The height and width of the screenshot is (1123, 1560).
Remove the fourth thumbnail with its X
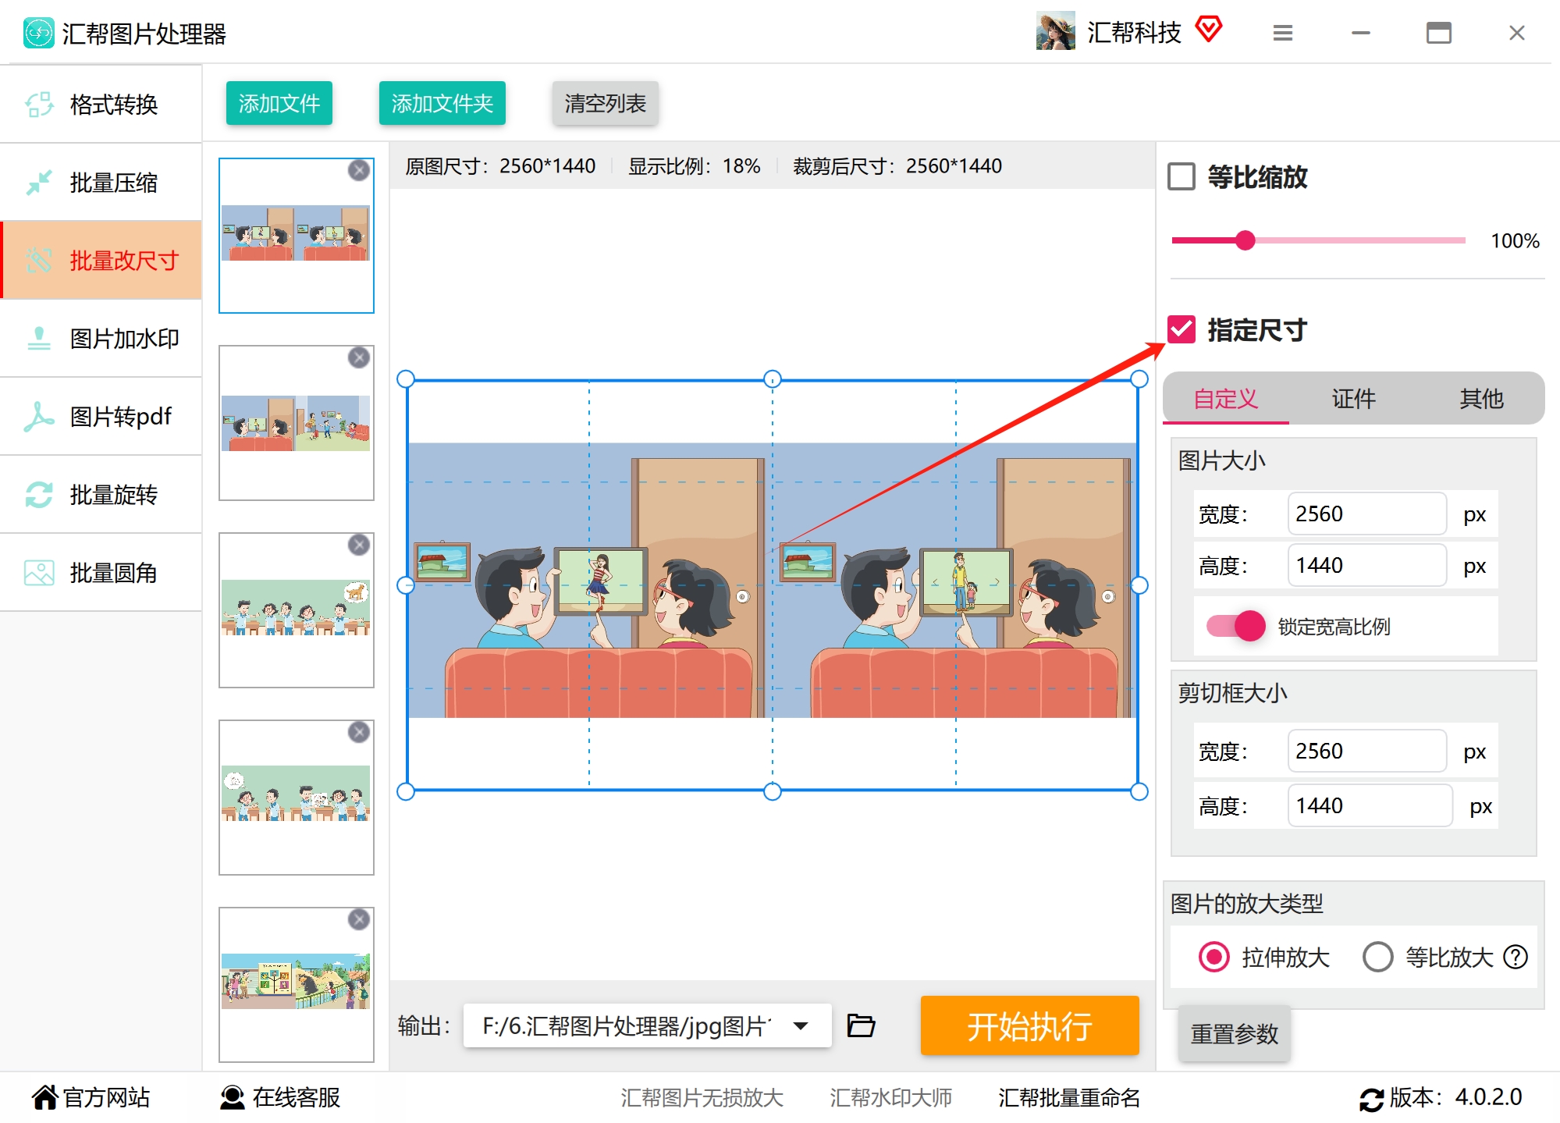(x=359, y=732)
